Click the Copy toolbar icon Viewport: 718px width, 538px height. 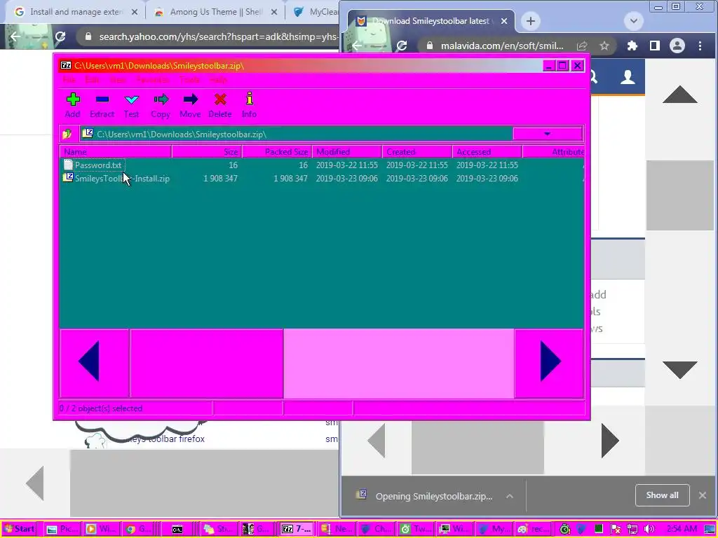pos(161,105)
